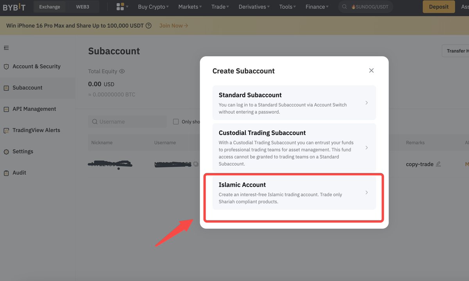Click the Subaccount page heading
This screenshot has height=281, width=469.
pyautogui.click(x=114, y=51)
